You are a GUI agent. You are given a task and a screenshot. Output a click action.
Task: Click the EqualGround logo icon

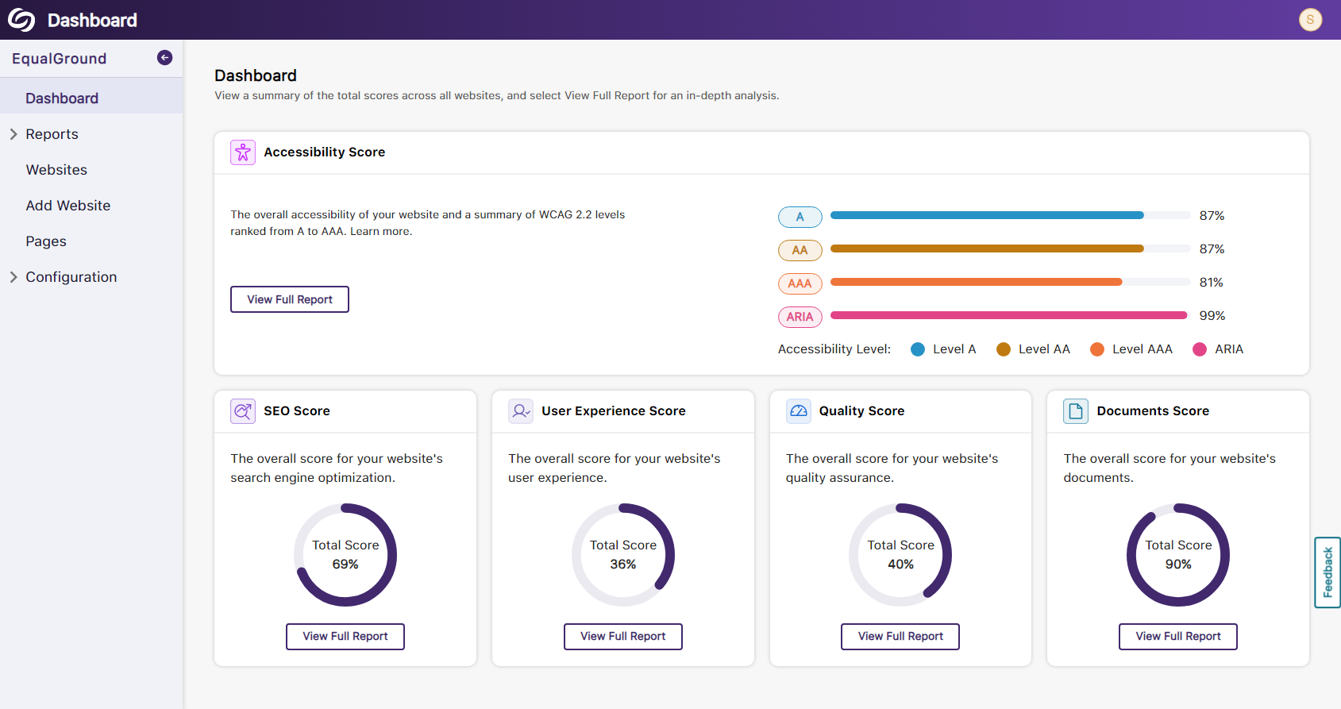click(21, 20)
